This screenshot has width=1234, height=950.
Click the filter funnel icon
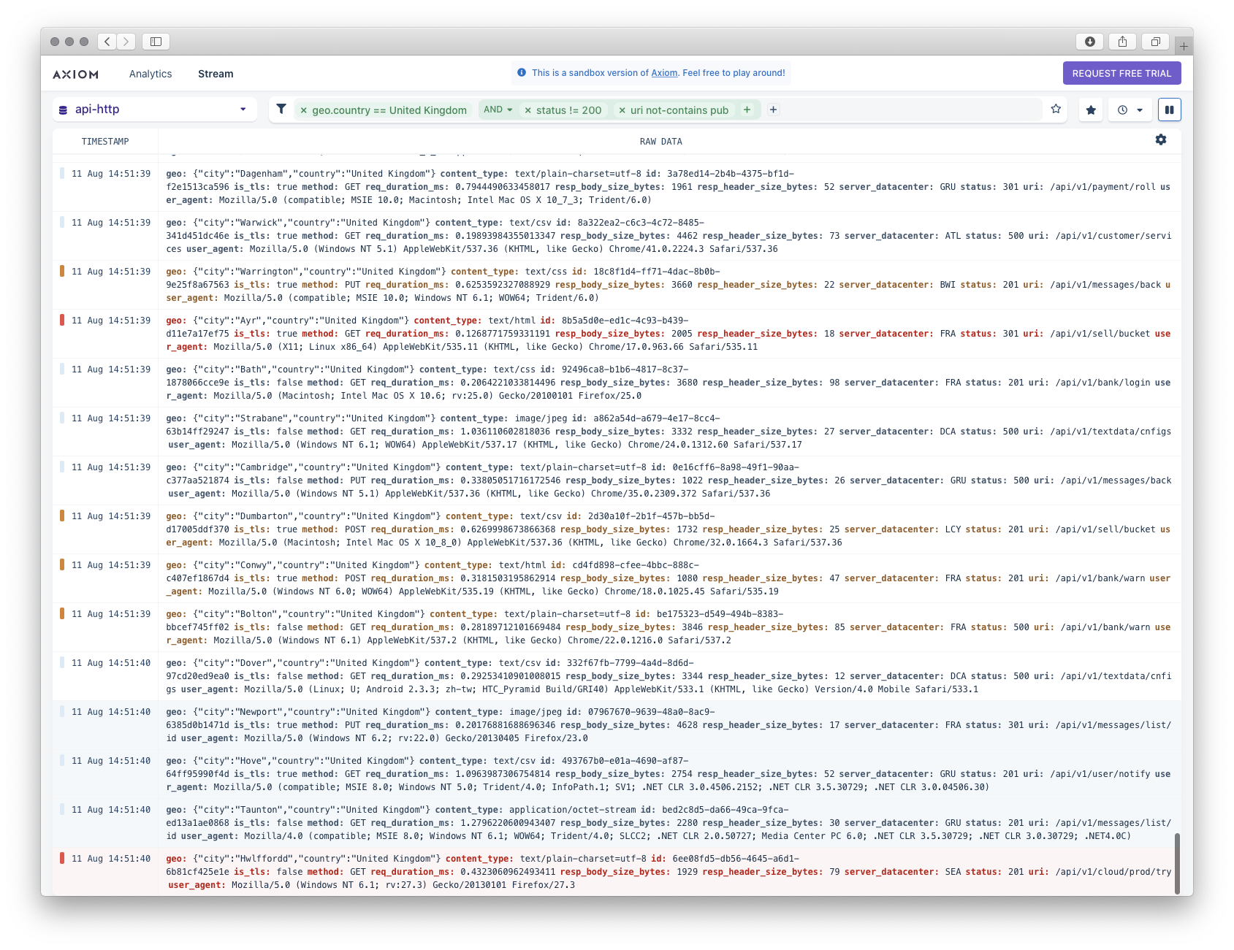click(281, 110)
